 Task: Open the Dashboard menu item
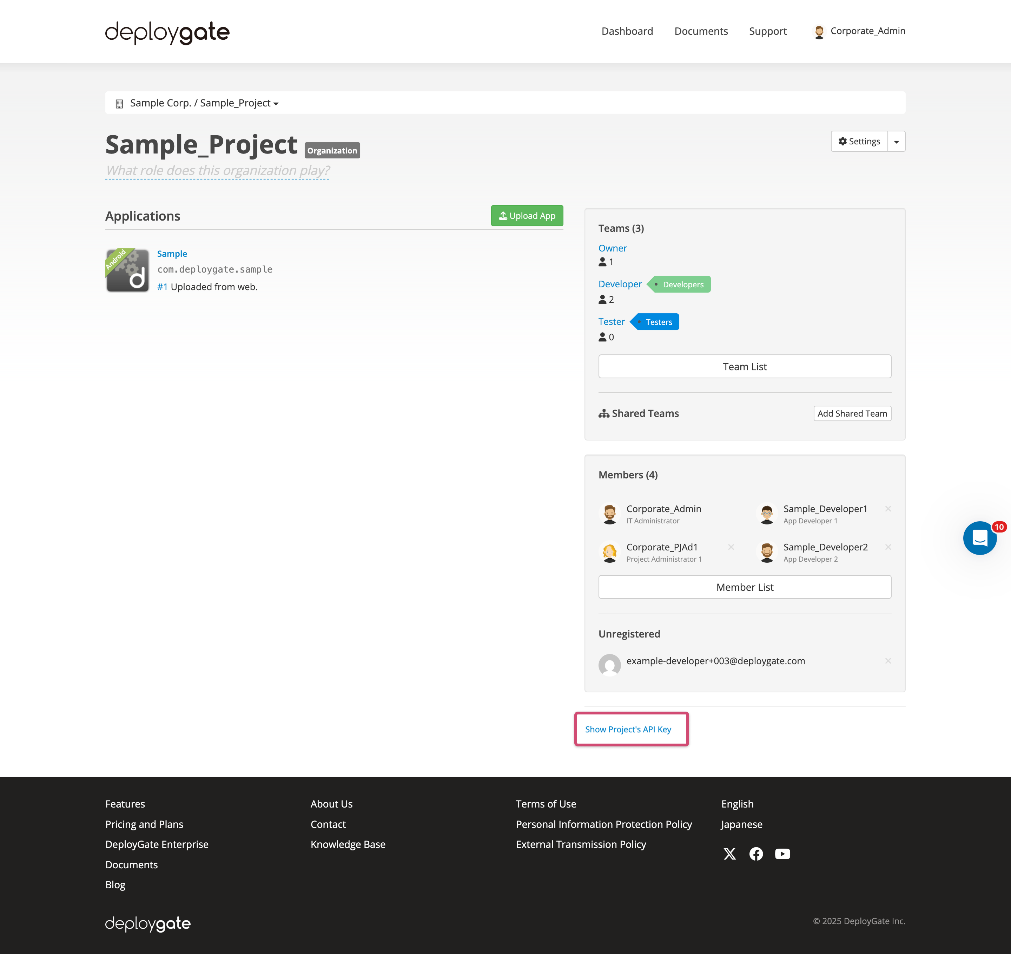click(627, 31)
